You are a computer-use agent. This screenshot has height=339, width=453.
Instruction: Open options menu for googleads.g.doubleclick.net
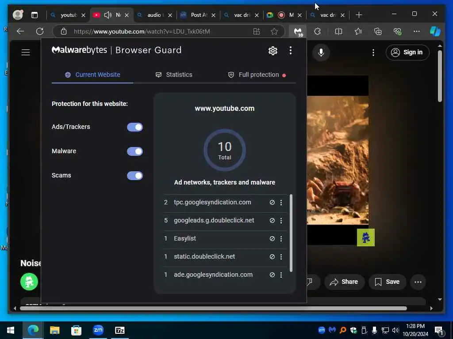[281, 221]
